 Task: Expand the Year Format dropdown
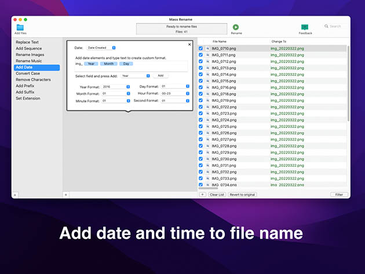(x=116, y=86)
